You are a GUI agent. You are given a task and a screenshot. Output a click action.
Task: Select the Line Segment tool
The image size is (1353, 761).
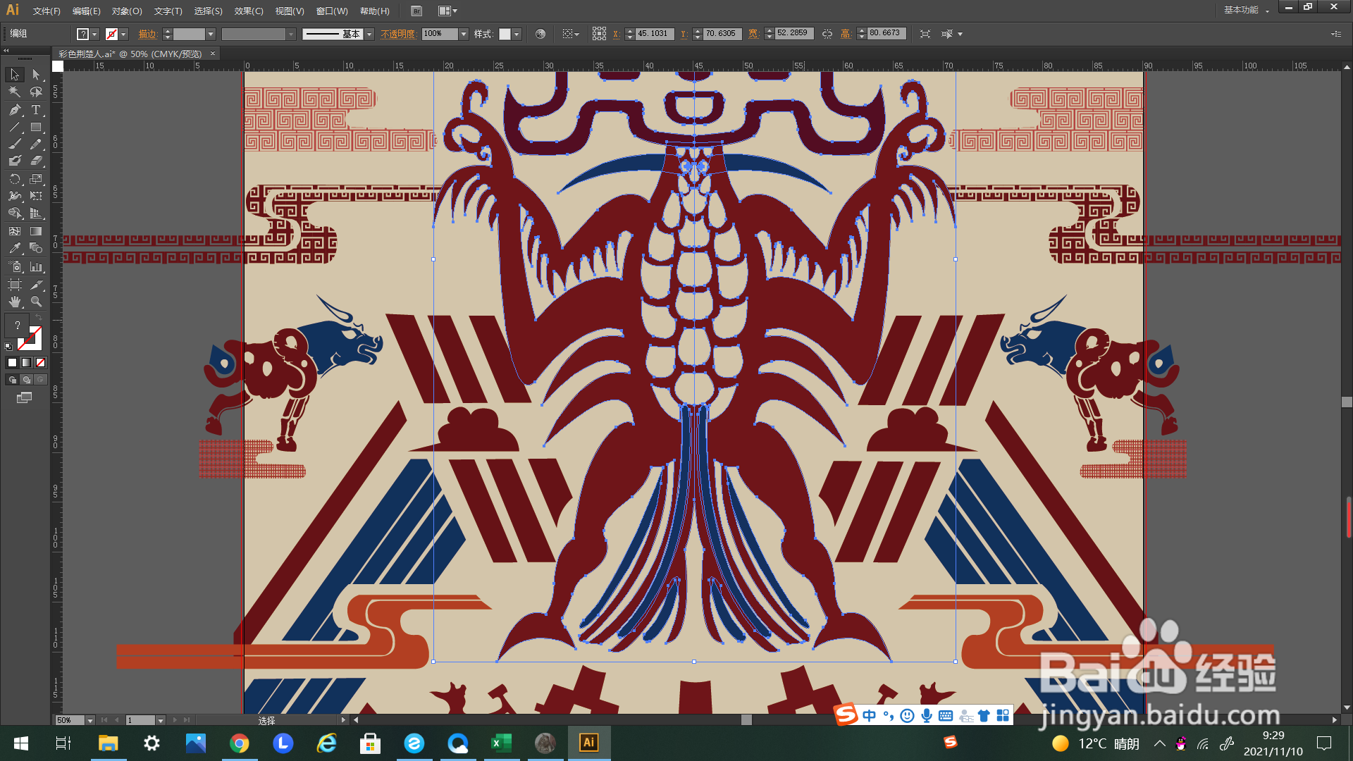(x=15, y=128)
